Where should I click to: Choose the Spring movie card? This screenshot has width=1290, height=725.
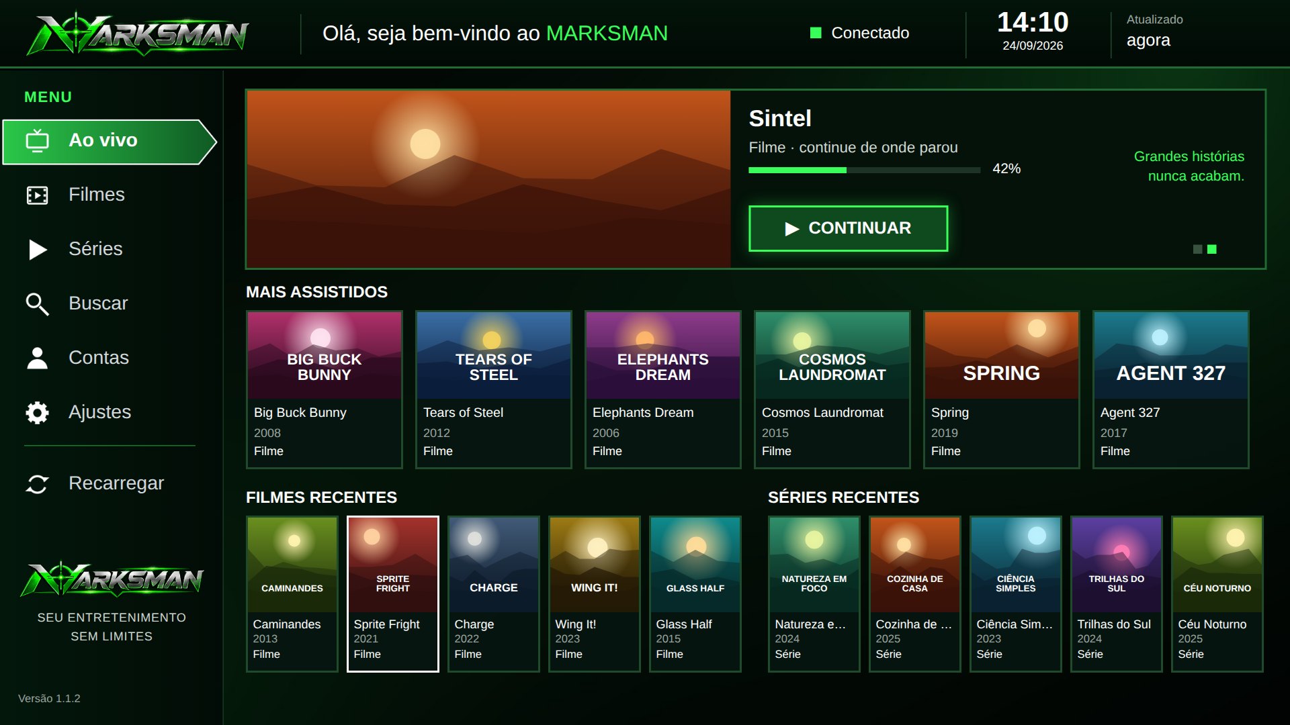(1002, 389)
